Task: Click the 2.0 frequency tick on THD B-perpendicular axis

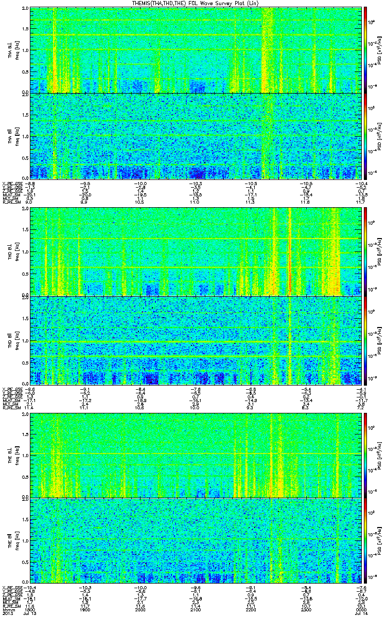Action: click(x=25, y=210)
